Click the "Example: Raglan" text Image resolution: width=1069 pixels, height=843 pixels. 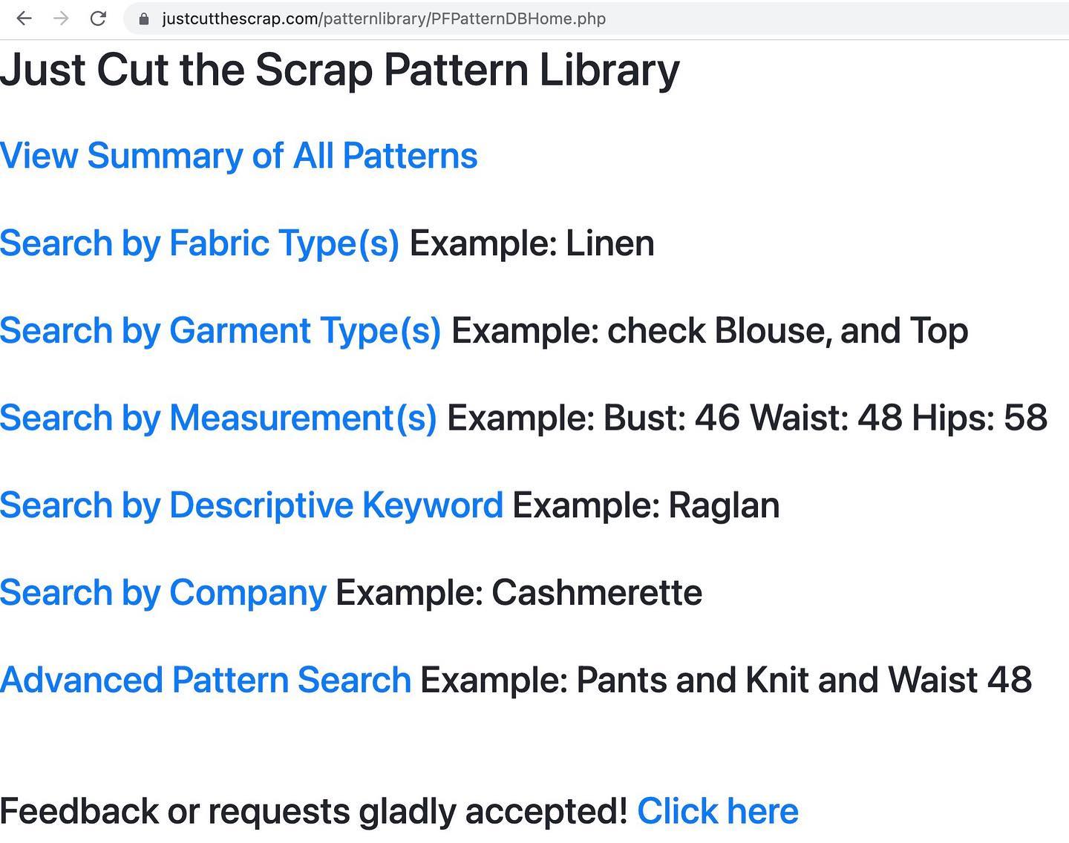(646, 505)
